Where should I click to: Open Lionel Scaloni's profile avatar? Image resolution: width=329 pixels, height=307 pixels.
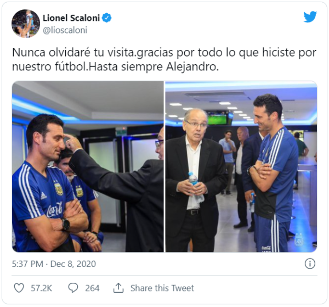pyautogui.click(x=26, y=24)
